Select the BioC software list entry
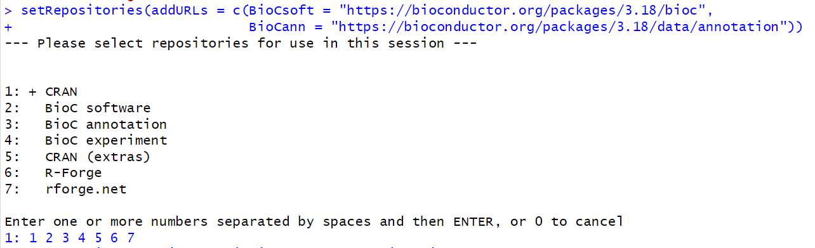Viewport: 815px width, 248px height. pos(98,108)
